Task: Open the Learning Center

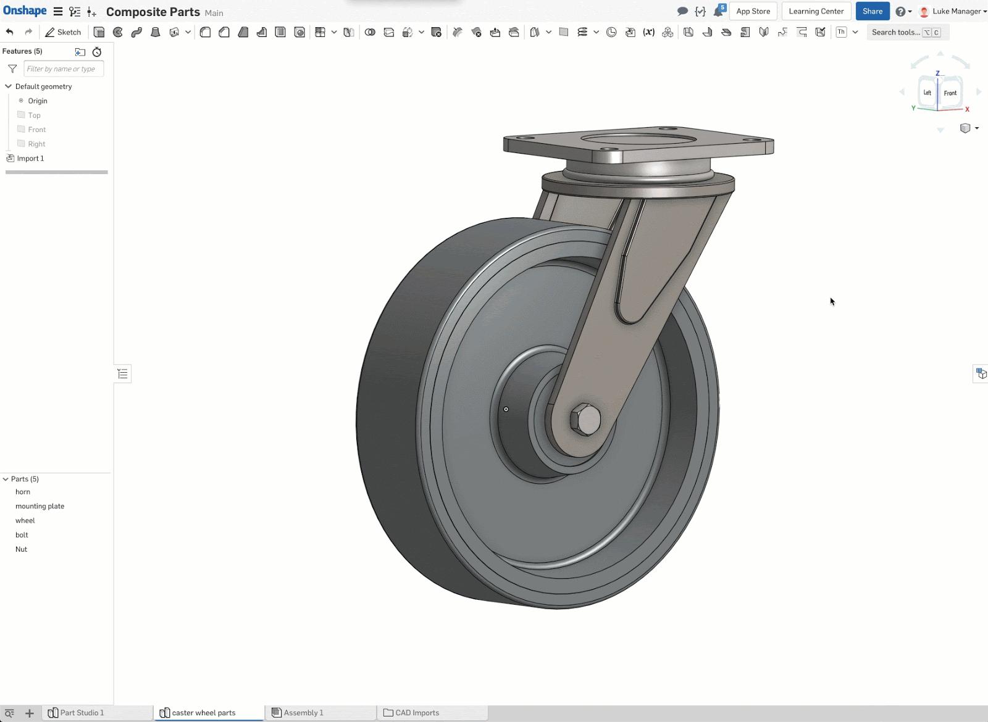Action: point(815,11)
